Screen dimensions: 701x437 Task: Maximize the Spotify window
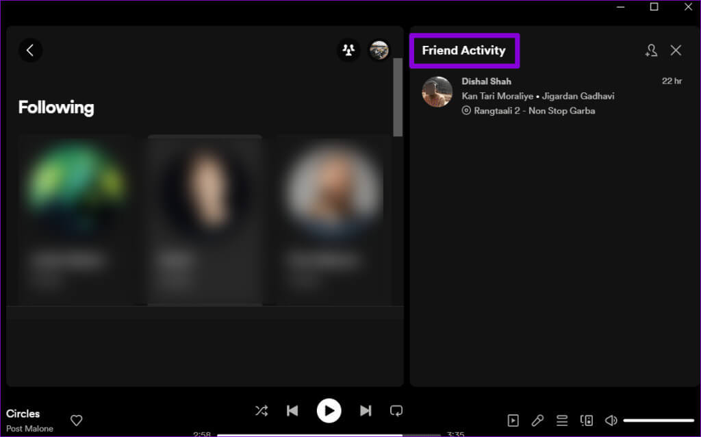click(x=654, y=7)
